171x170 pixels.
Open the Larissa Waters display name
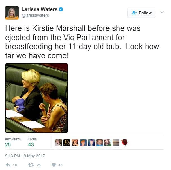click(x=39, y=9)
